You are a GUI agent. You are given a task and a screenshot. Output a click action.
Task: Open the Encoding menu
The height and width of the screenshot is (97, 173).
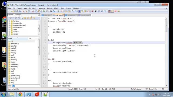click(x=32, y=8)
